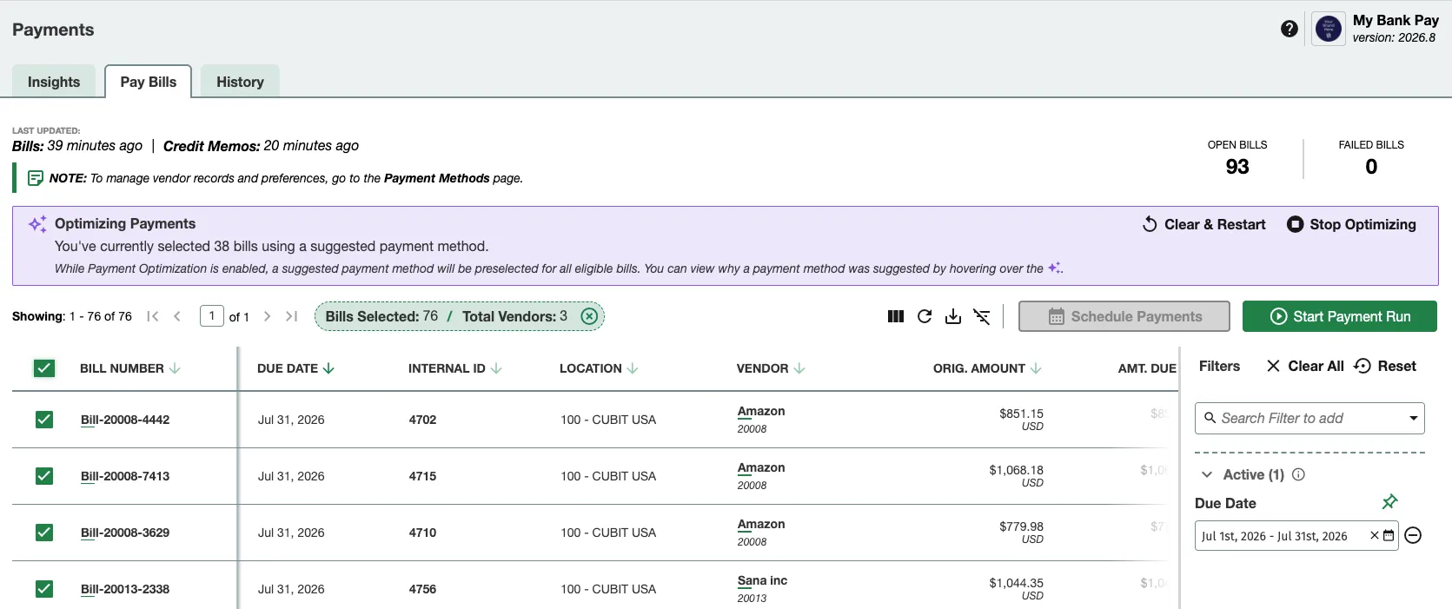This screenshot has width=1452, height=609.
Task: Click Clear All filters
Action: click(x=1305, y=366)
